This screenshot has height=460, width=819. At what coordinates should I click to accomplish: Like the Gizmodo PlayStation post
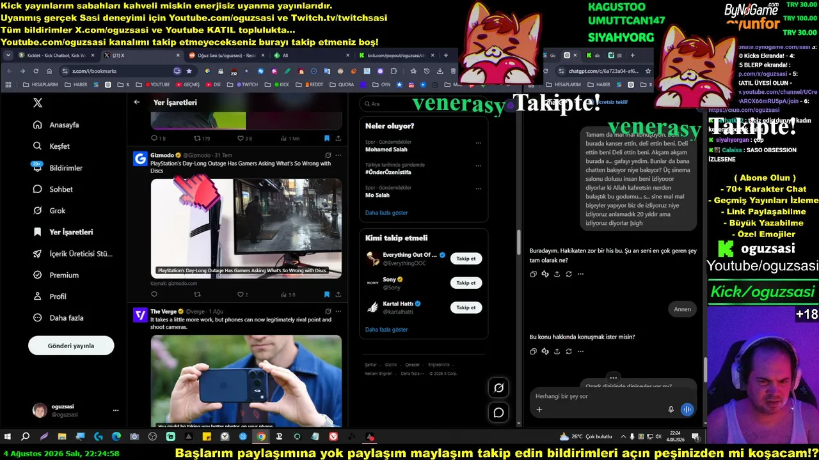click(241, 295)
